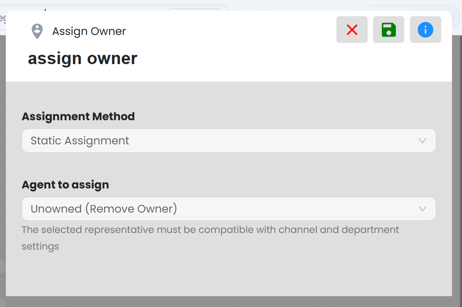Close the dialog with the red X icon
The image size is (462, 307).
(352, 30)
